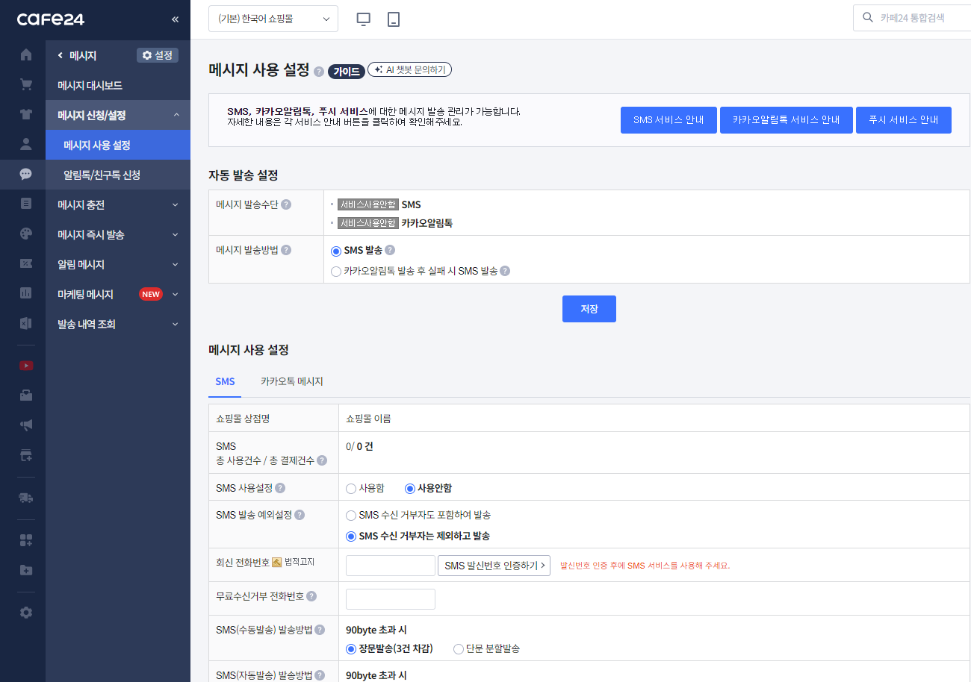This screenshot has height=682, width=971.
Task: Go back via the 메시지 header arrow
Action: (x=61, y=55)
